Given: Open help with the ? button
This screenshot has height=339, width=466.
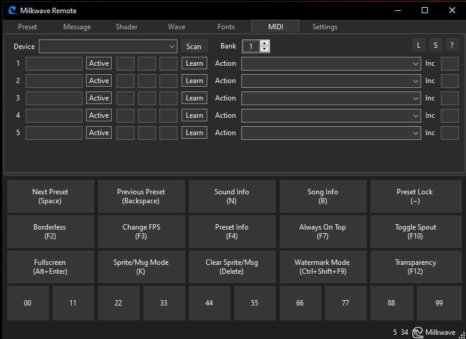Looking at the screenshot, I should pyautogui.click(x=451, y=45).
